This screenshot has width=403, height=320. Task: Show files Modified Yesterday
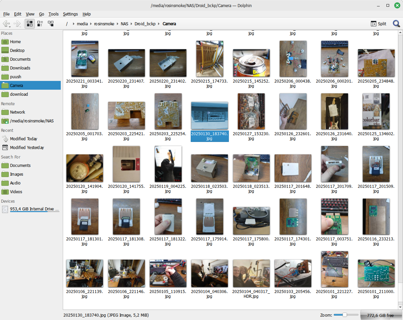coord(30,147)
